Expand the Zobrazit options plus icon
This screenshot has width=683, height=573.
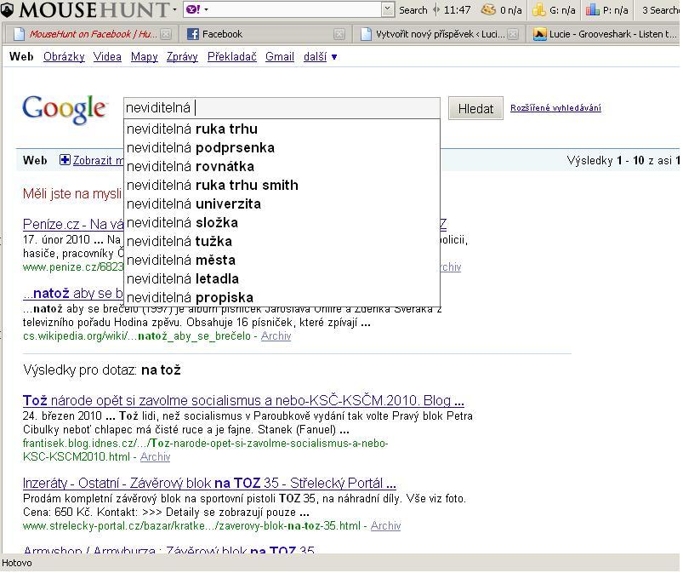[x=65, y=160]
